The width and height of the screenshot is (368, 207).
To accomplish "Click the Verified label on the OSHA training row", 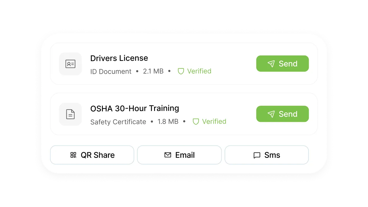I will pyautogui.click(x=214, y=121).
